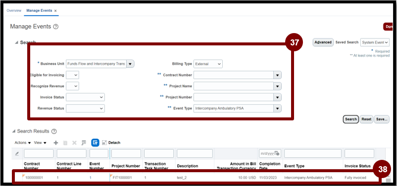
Task: Click the Advanced button
Action: 323,42
